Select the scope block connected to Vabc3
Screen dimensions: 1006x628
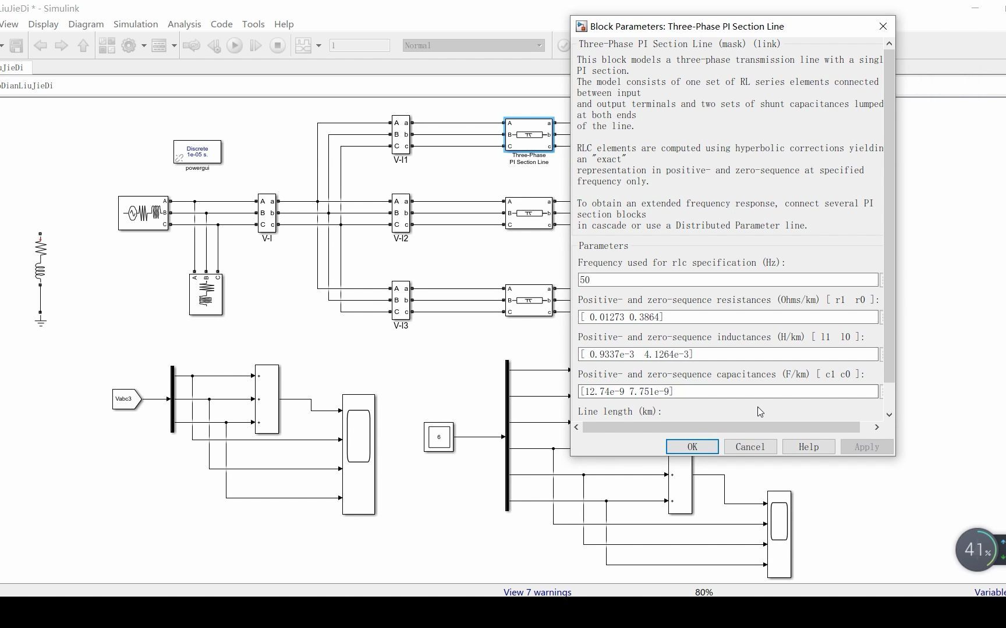359,454
